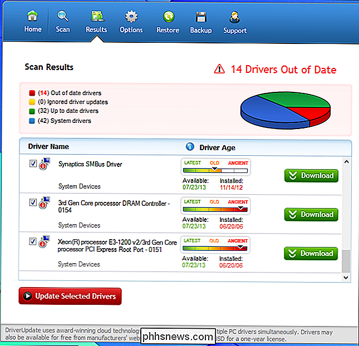Download the Synaptics SMBus Driver update

(311, 176)
